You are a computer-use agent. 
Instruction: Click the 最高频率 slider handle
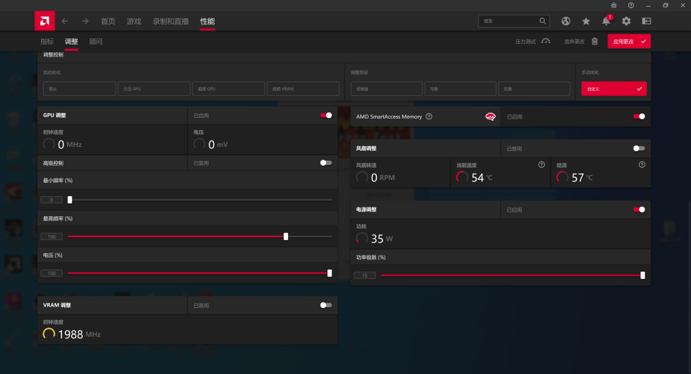[x=286, y=237]
